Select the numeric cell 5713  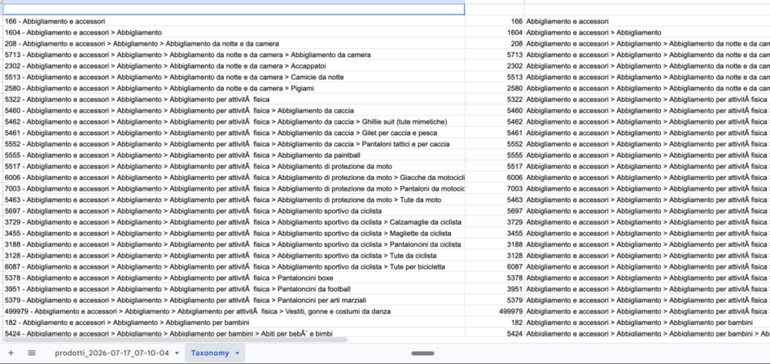click(x=495, y=55)
